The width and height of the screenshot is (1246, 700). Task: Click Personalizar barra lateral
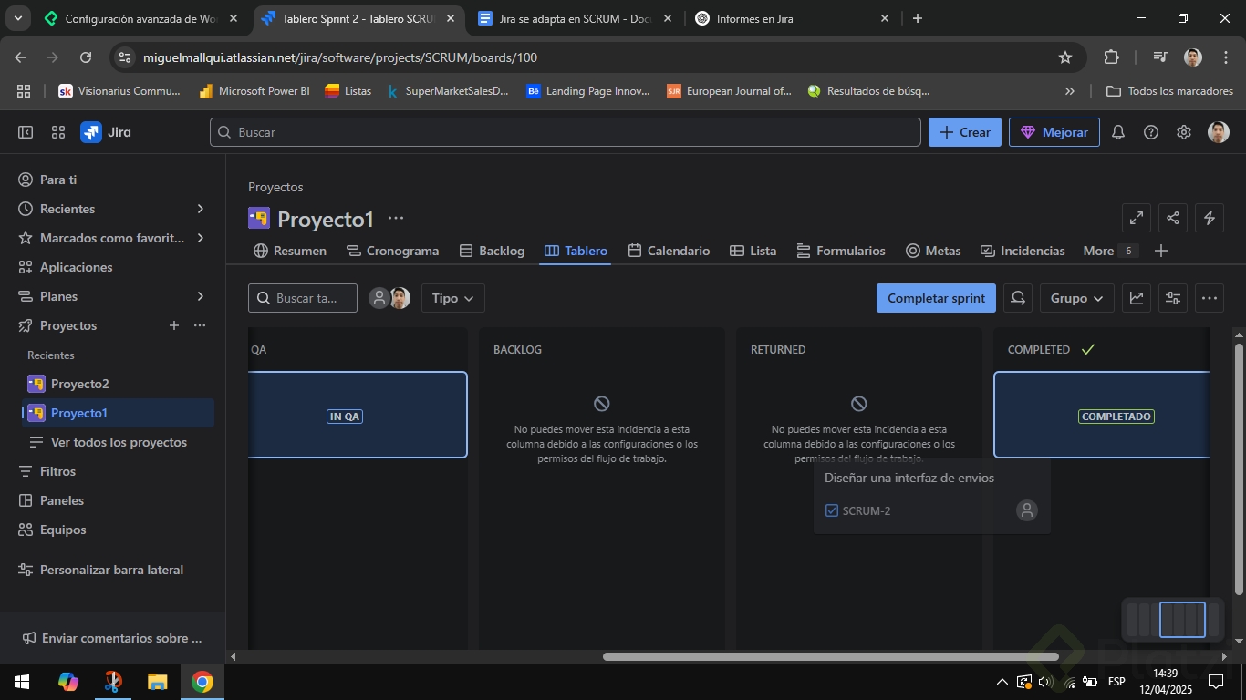coord(112,570)
